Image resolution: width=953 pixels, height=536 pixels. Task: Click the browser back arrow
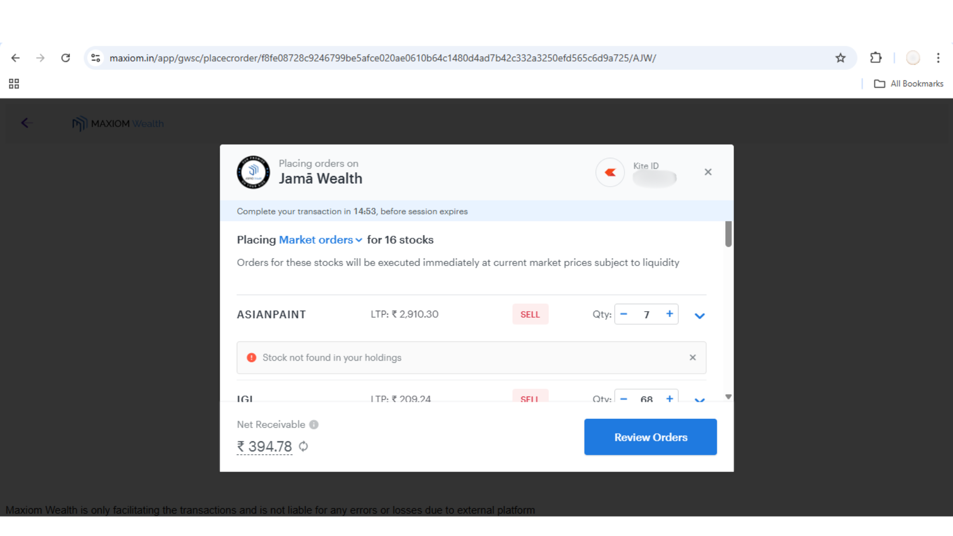[15, 58]
